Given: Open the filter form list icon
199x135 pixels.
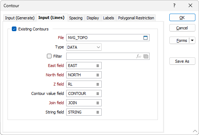Looking at the screenshot, I should coord(146,56).
